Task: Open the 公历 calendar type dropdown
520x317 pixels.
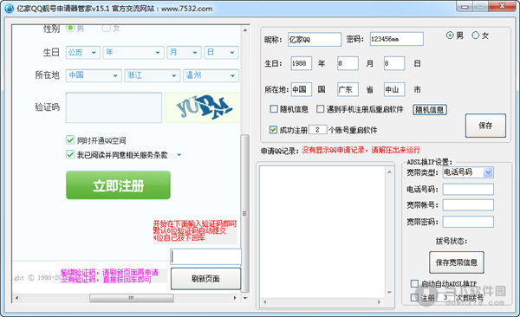Action: click(x=83, y=52)
